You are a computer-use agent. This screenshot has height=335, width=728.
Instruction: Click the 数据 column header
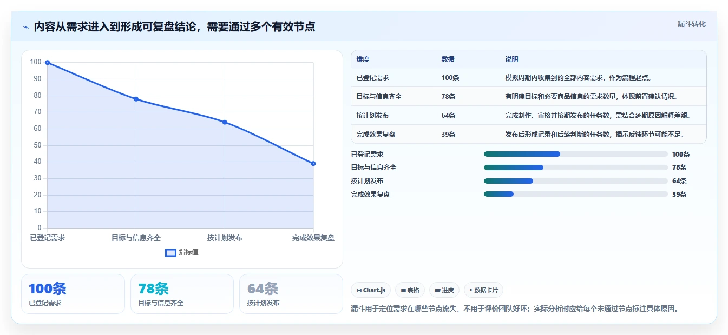pos(448,59)
